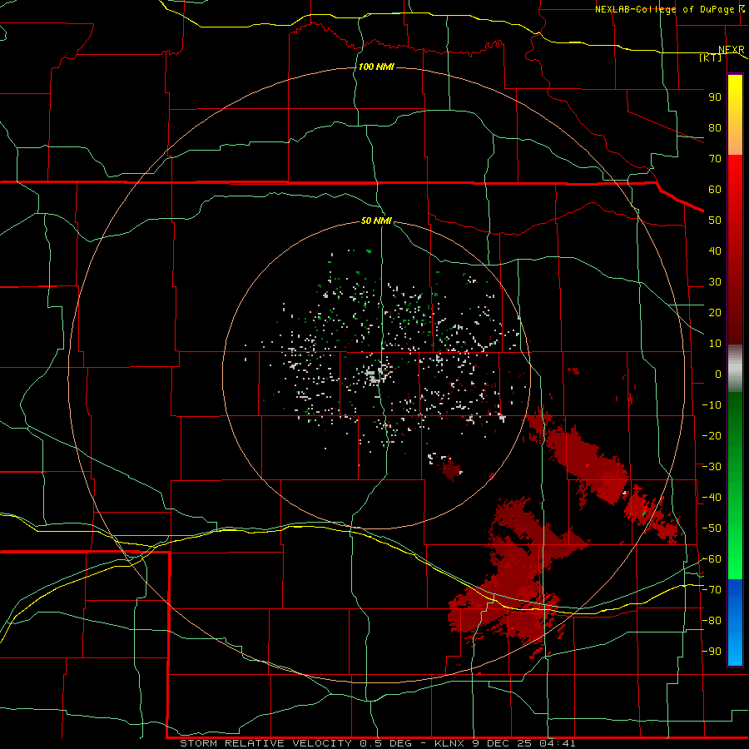Click the 80 value on the velocity scale
The image size is (749, 749).
coord(715,128)
